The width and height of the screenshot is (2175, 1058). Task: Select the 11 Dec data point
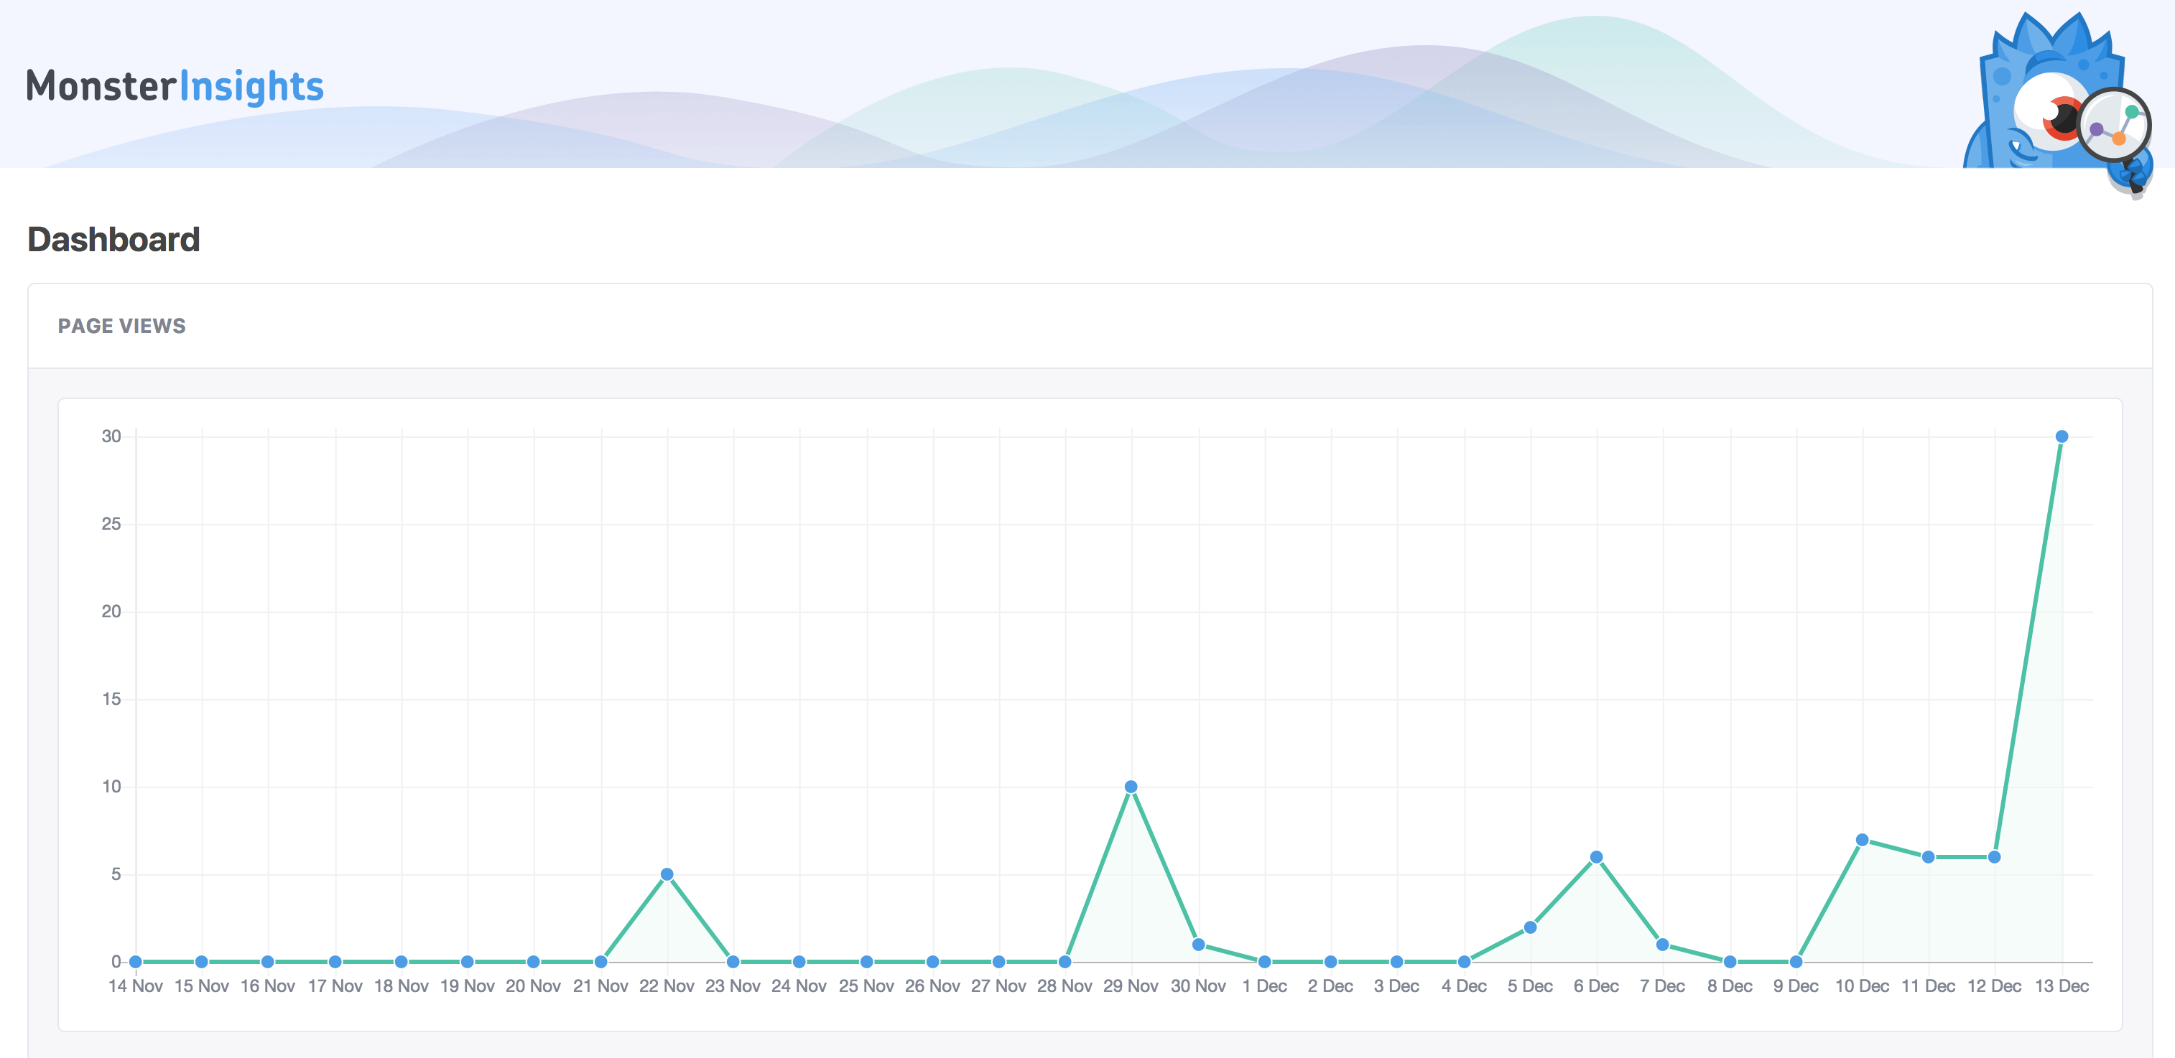(x=1929, y=857)
